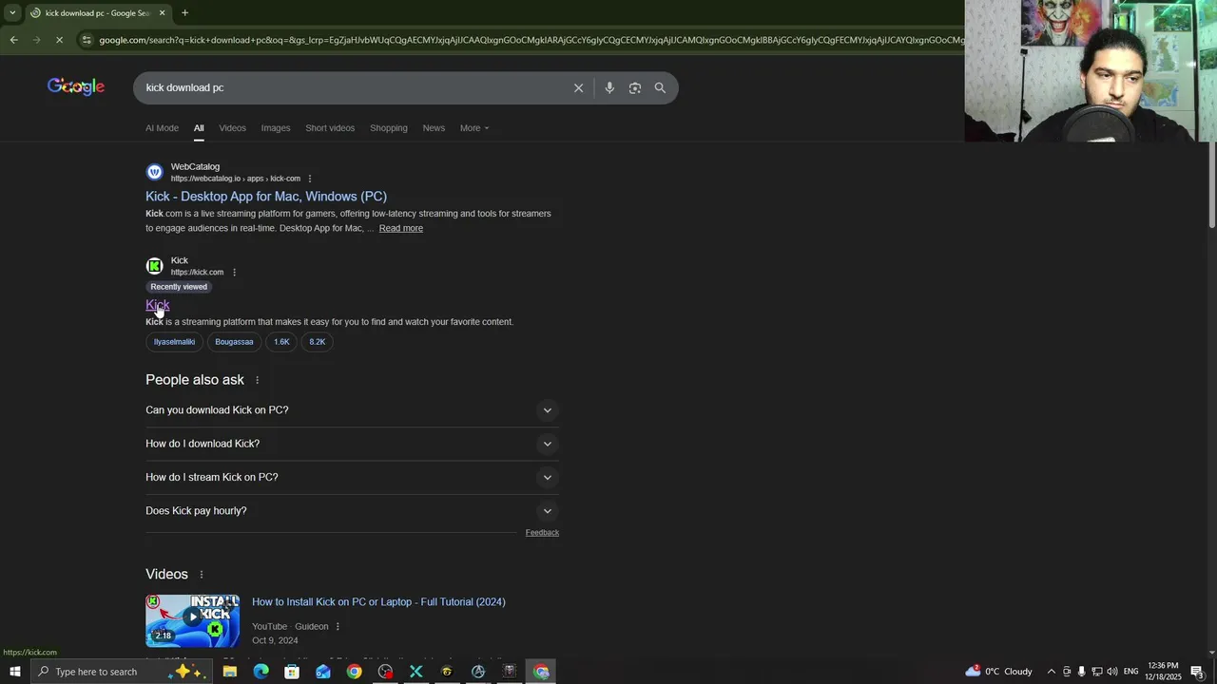Open the Mail app on the taskbar
This screenshot has width=1217, height=684.
(323, 672)
